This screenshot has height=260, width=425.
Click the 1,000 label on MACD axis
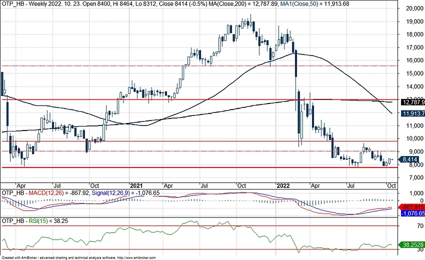coord(416,193)
